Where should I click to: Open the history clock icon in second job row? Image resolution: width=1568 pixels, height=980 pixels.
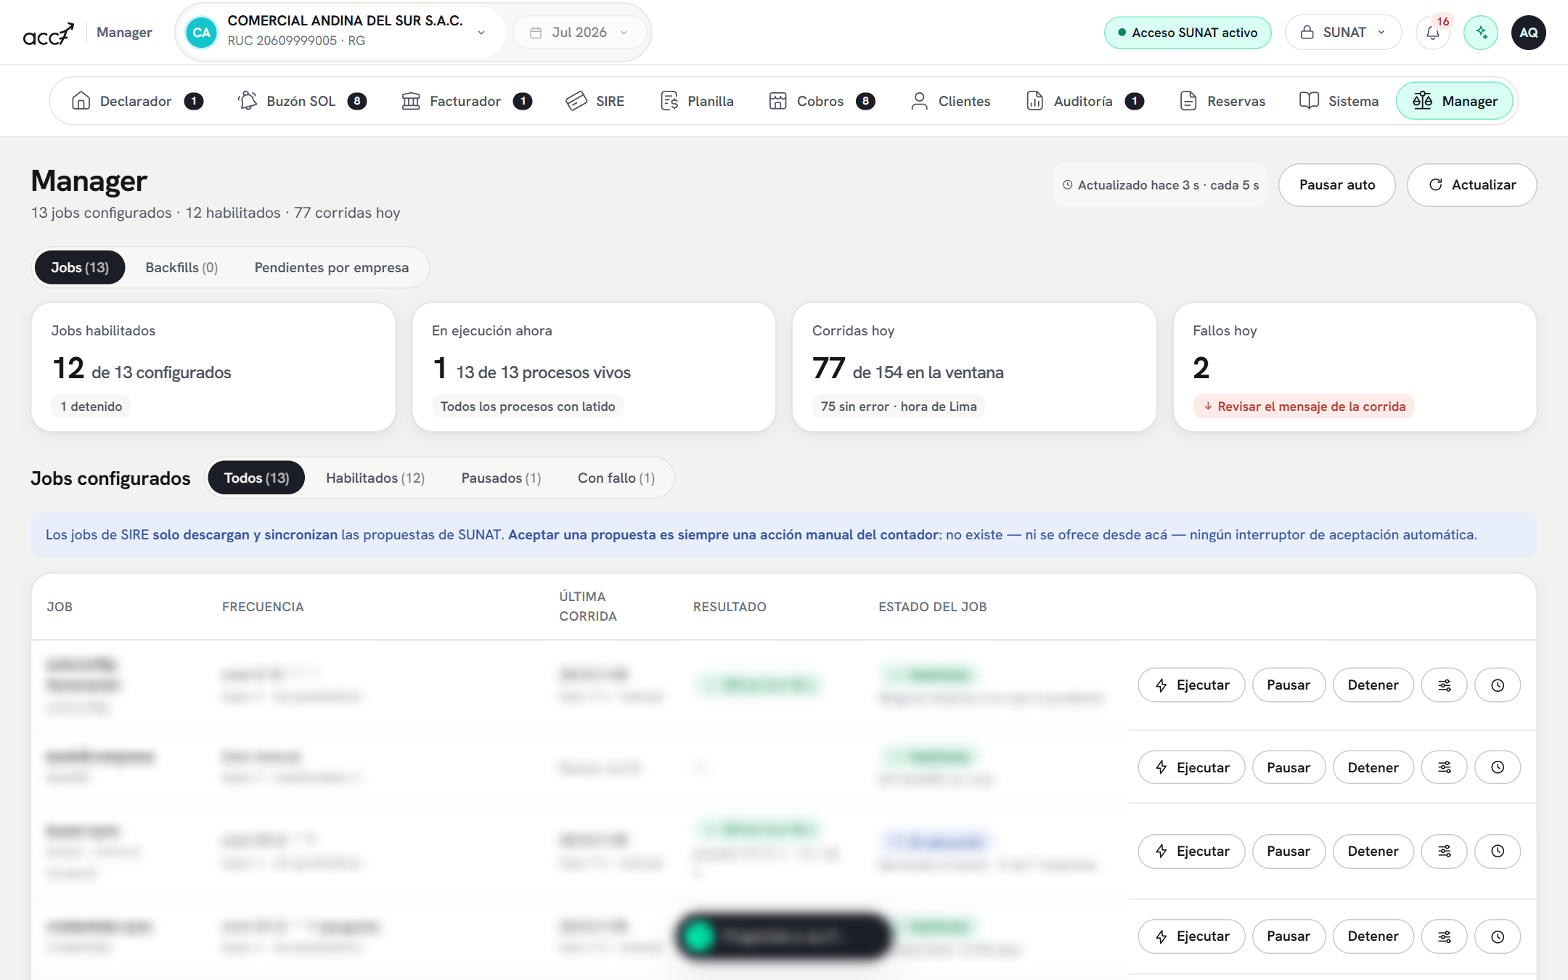point(1498,767)
